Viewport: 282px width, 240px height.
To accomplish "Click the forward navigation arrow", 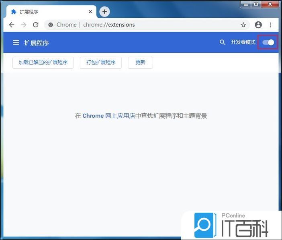I will coord(24,25).
